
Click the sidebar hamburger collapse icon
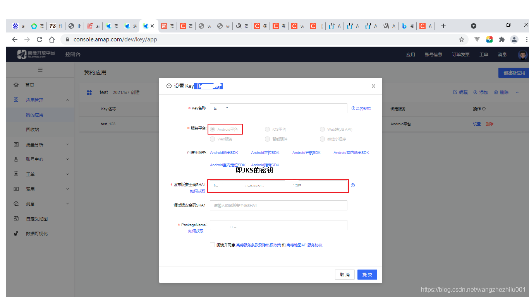pyautogui.click(x=40, y=70)
